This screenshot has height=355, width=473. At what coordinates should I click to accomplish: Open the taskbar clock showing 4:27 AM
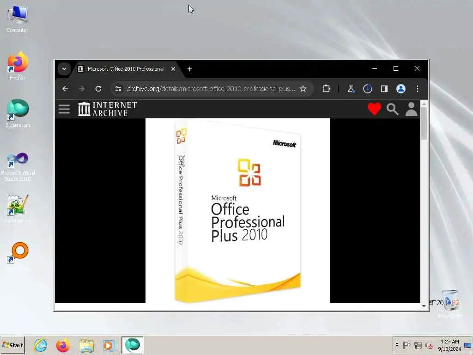point(449,345)
